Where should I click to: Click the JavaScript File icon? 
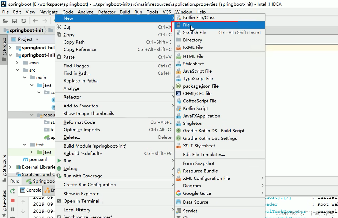[179, 71]
